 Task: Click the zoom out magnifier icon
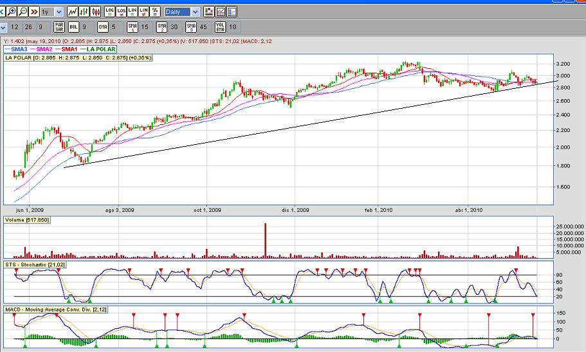click(x=23, y=12)
